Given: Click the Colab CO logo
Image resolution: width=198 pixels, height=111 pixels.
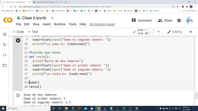Looking at the screenshot, I should point(8,20).
